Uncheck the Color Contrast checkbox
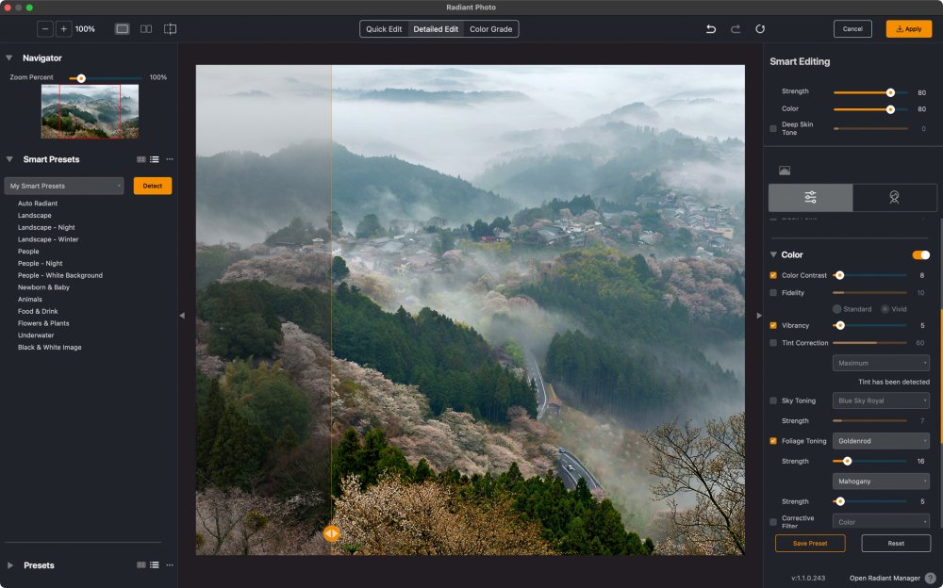 [x=773, y=275]
